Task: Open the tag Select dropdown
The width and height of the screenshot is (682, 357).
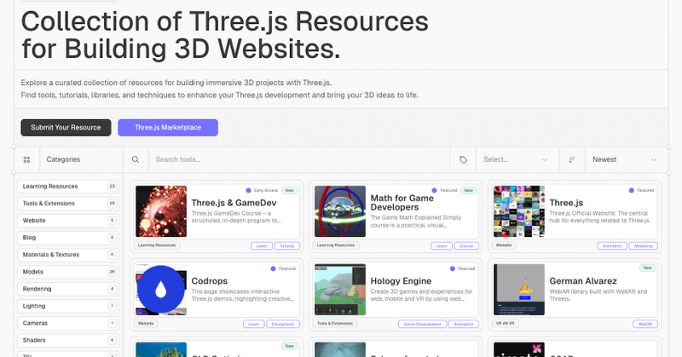Action: (x=517, y=159)
